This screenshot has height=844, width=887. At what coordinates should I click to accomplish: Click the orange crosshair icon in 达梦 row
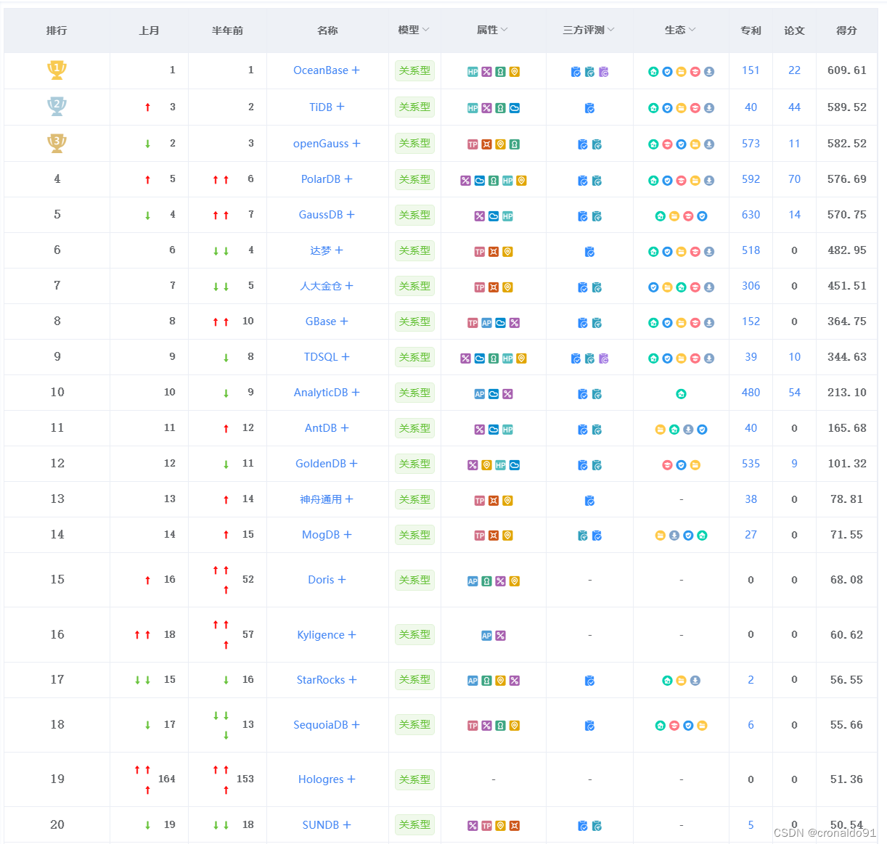click(494, 252)
